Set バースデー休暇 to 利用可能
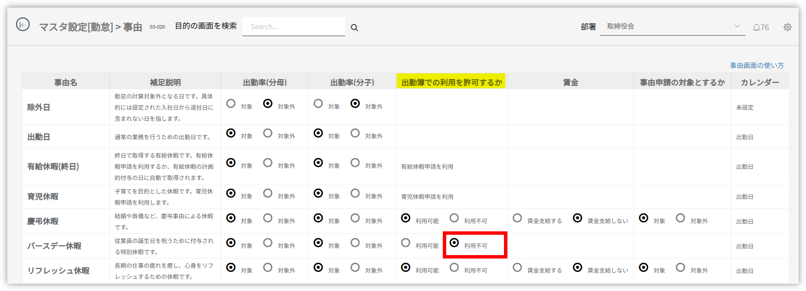806x291 pixels. 406,243
